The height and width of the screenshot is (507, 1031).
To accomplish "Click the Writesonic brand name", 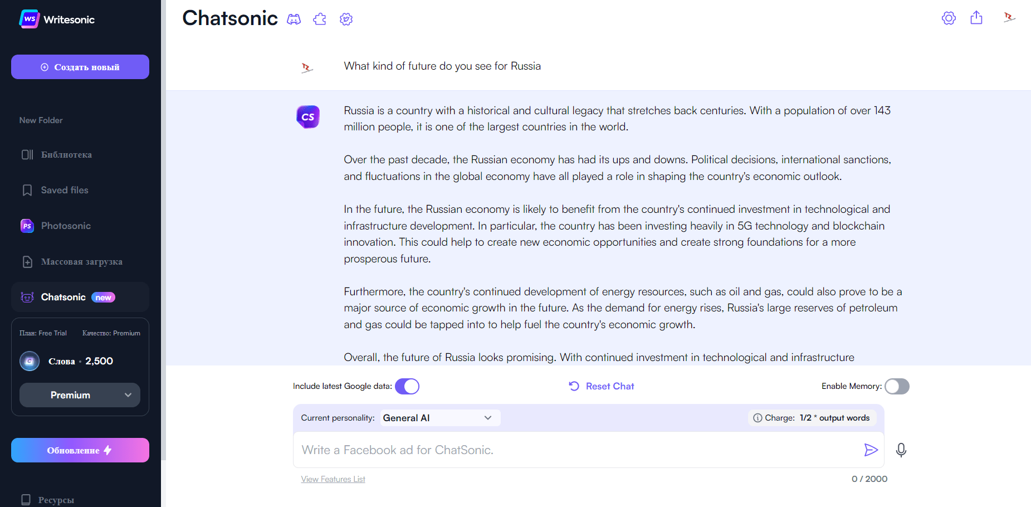I will (69, 19).
